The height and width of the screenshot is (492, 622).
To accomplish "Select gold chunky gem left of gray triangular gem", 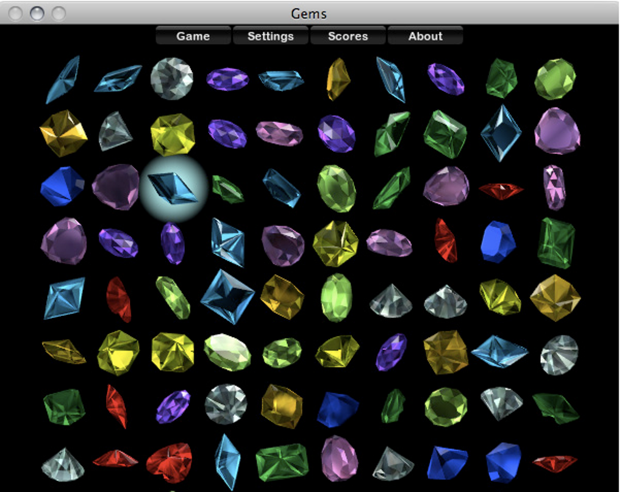I will click(63, 132).
